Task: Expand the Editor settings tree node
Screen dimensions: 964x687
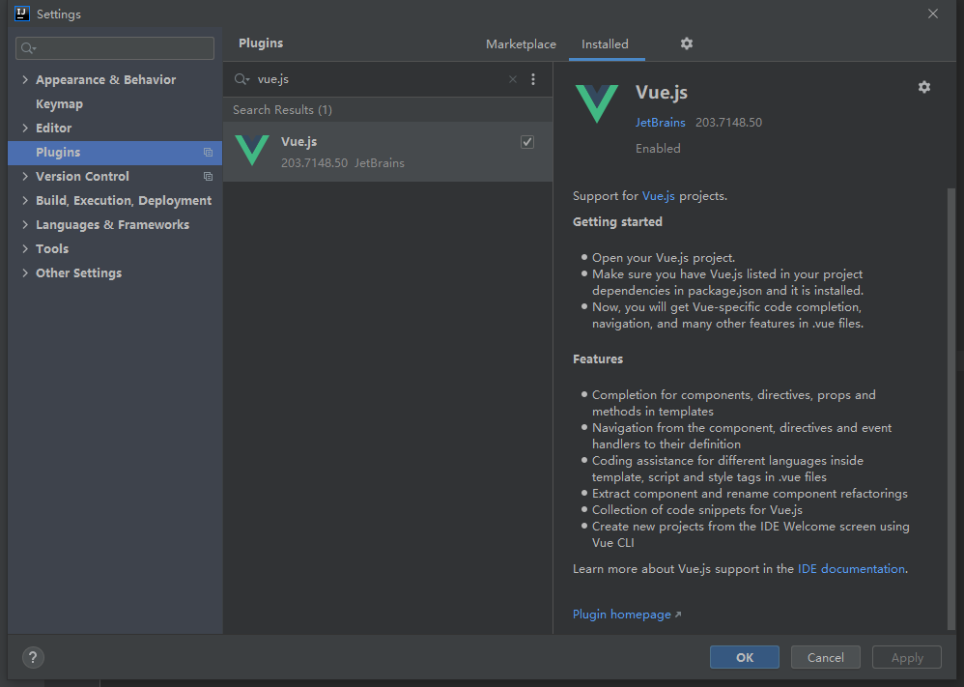Action: pos(25,129)
